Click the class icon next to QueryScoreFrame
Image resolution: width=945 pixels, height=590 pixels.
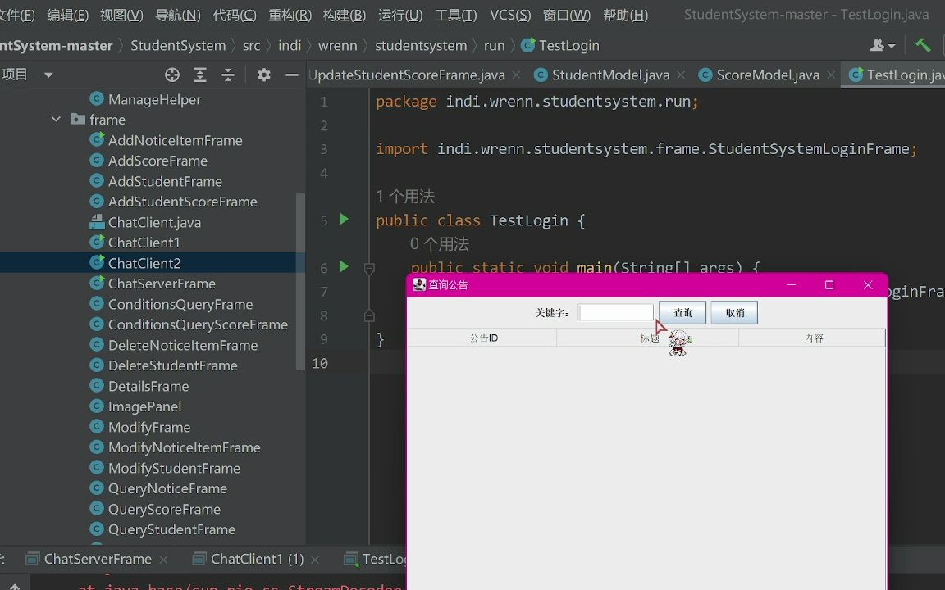tap(96, 509)
